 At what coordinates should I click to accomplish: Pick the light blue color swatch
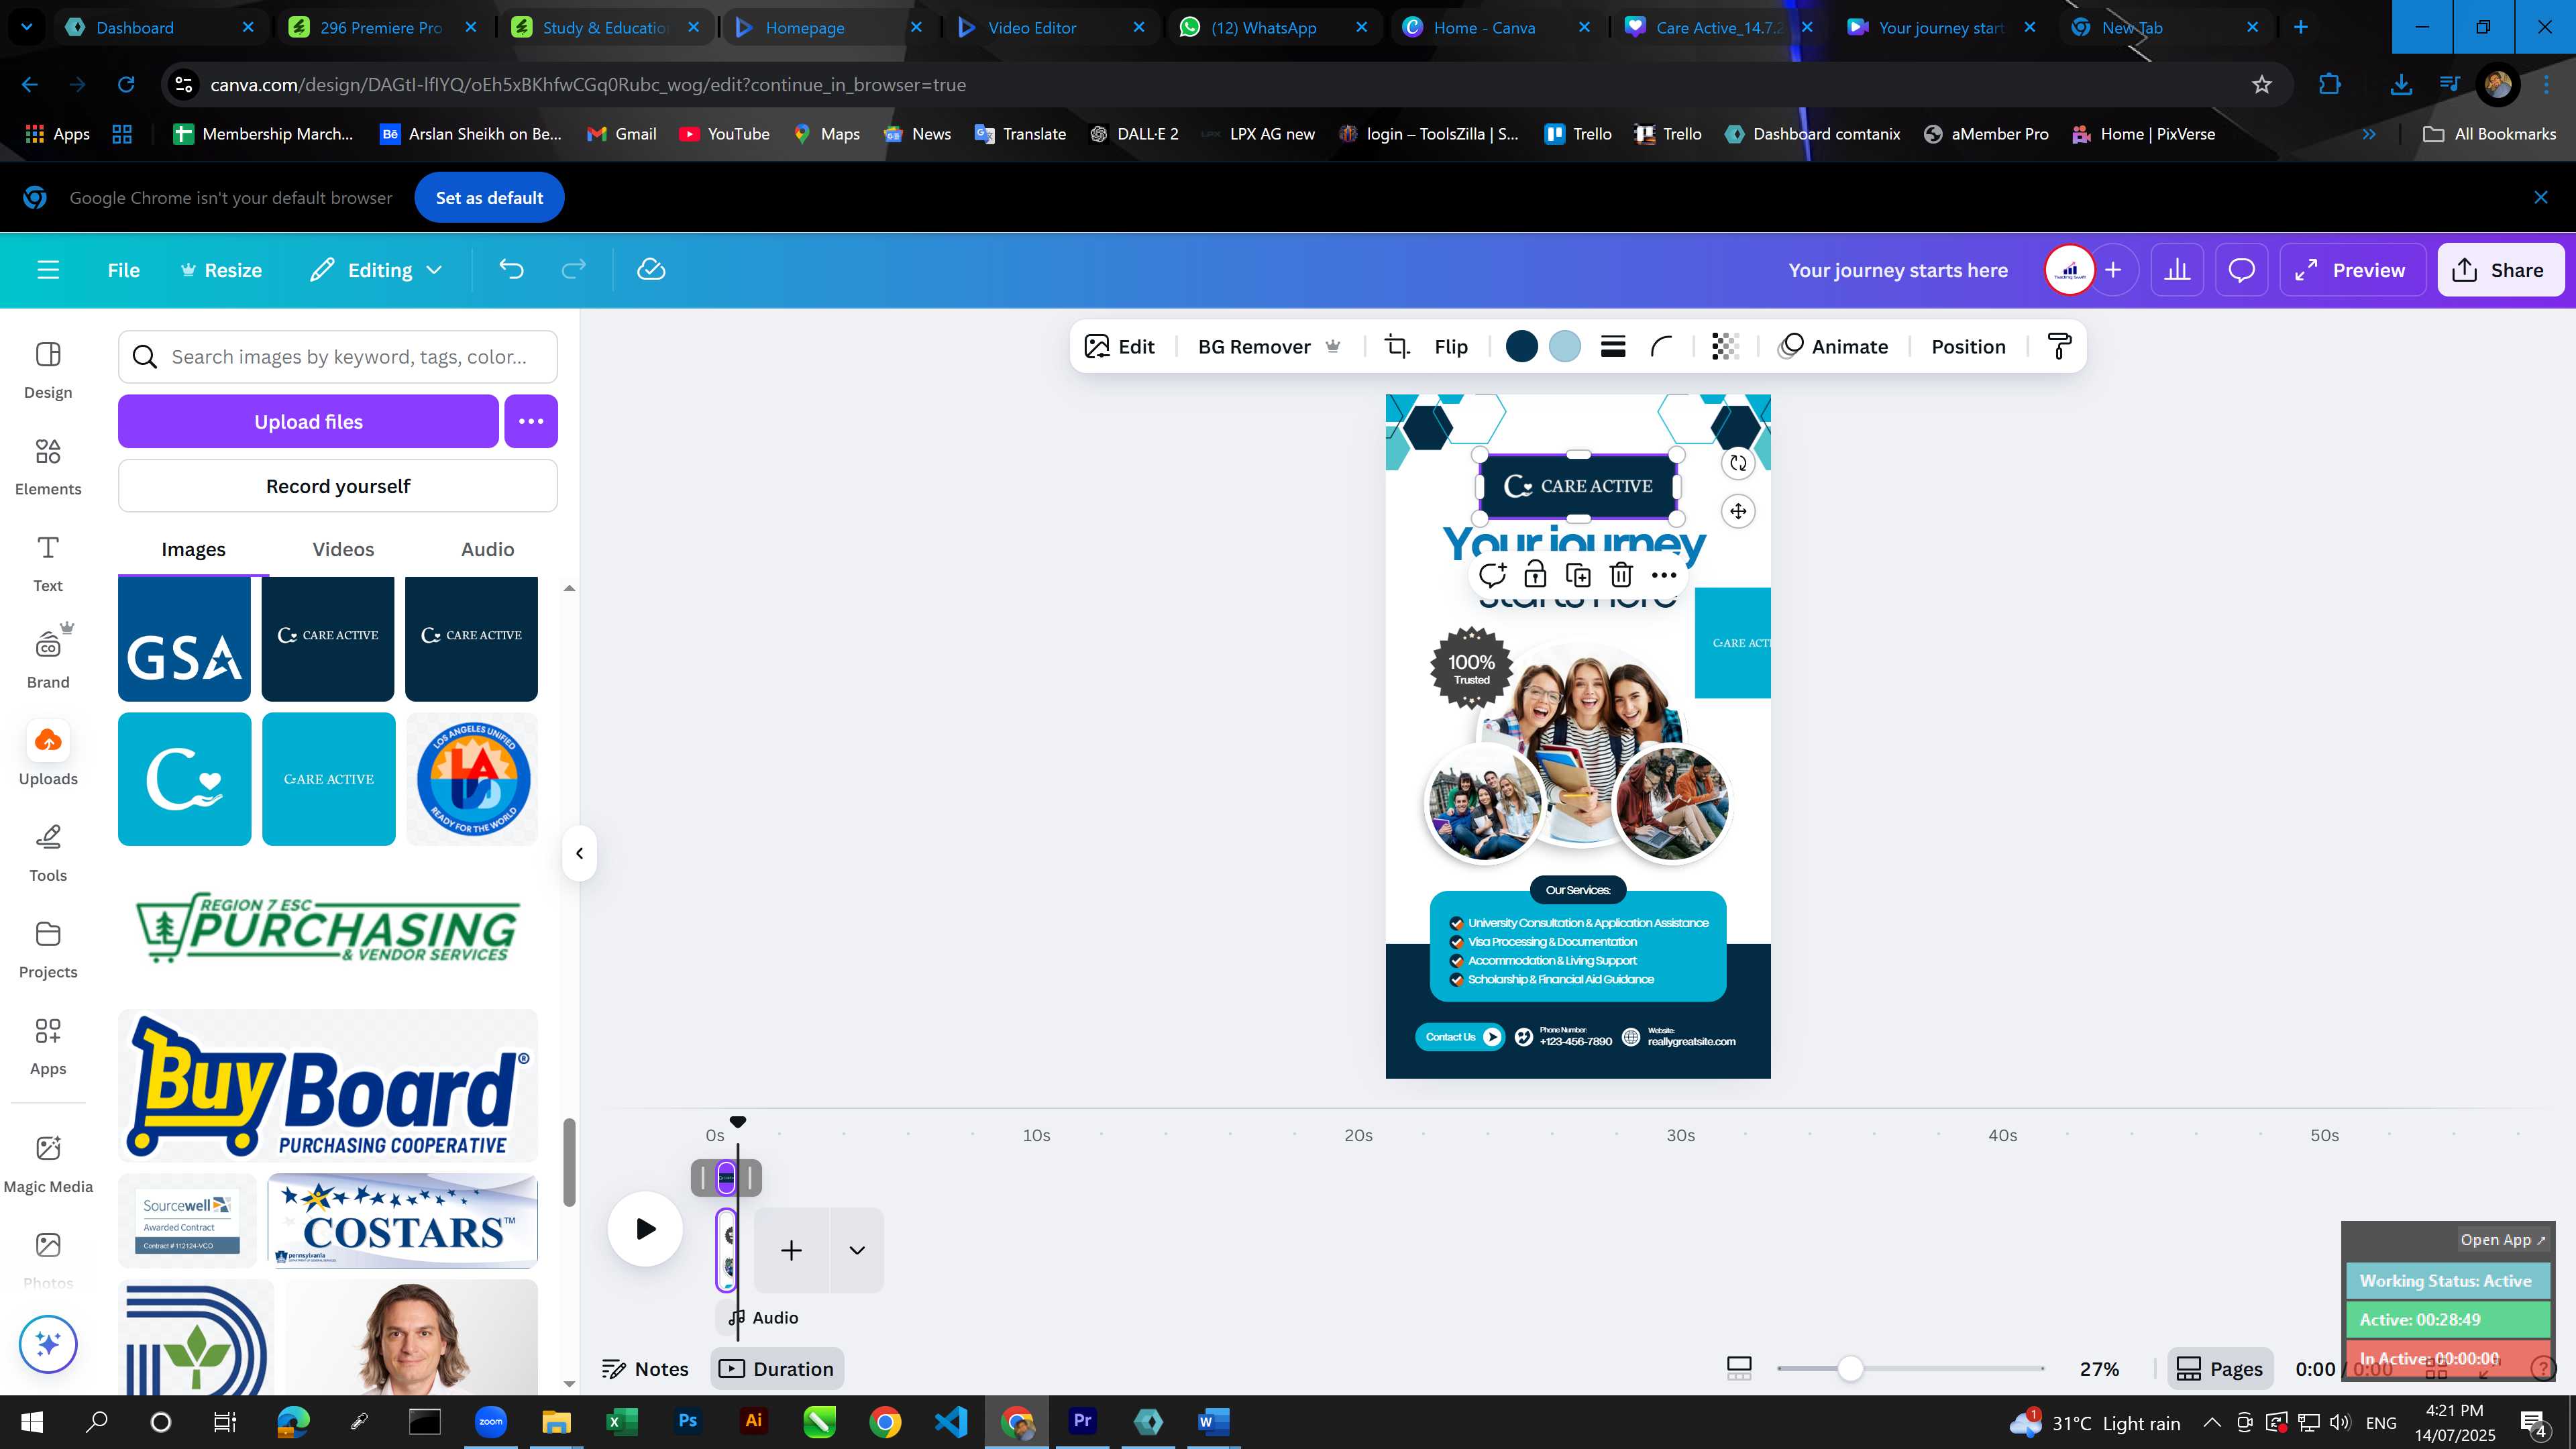coord(1565,347)
